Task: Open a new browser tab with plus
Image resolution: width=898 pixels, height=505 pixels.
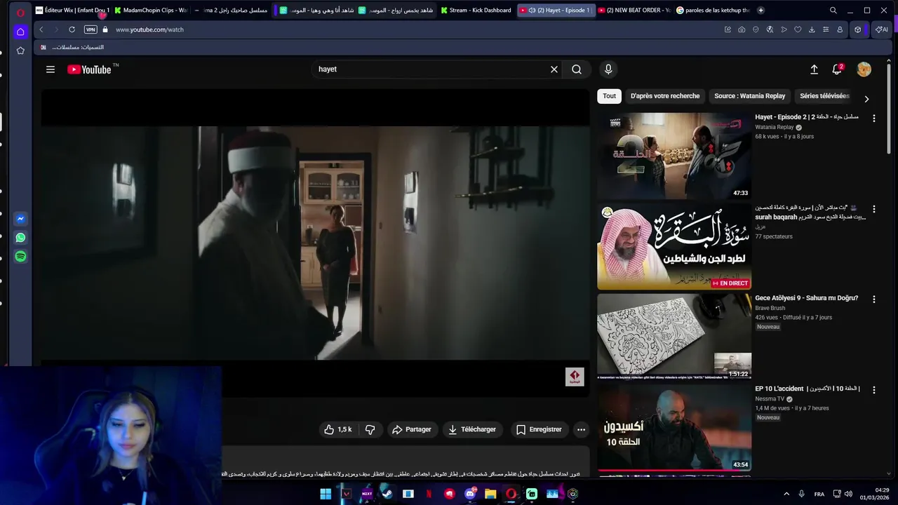Action: tap(760, 11)
